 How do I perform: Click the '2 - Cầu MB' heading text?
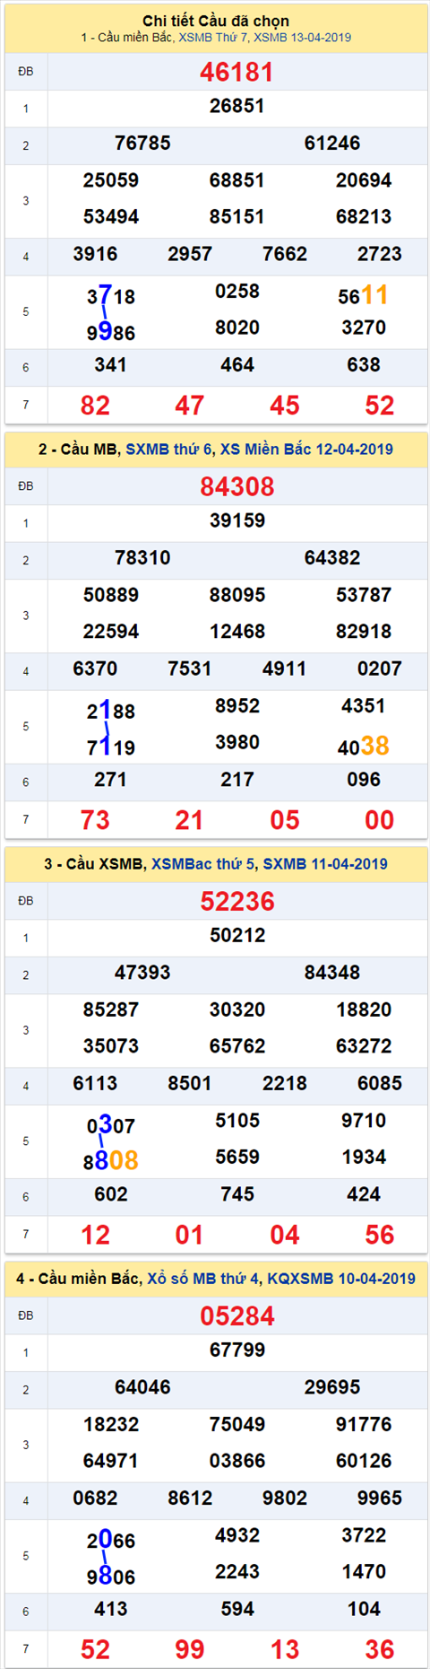tap(79, 450)
